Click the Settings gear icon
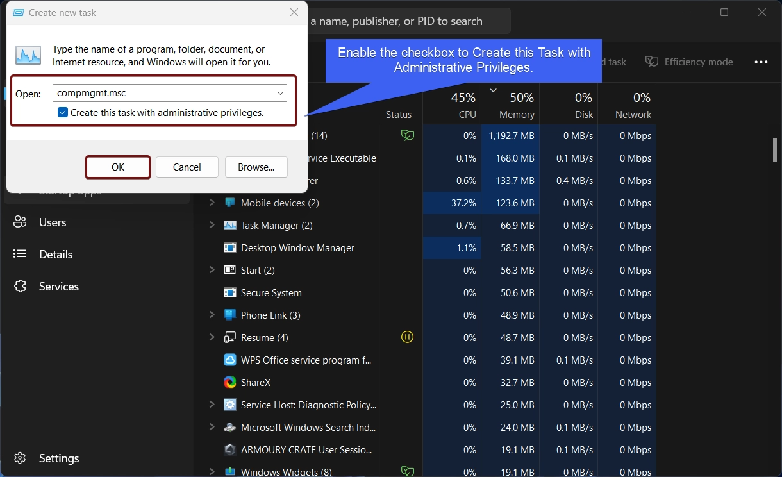Screen dimensions: 782x477 pyautogui.click(x=21, y=458)
